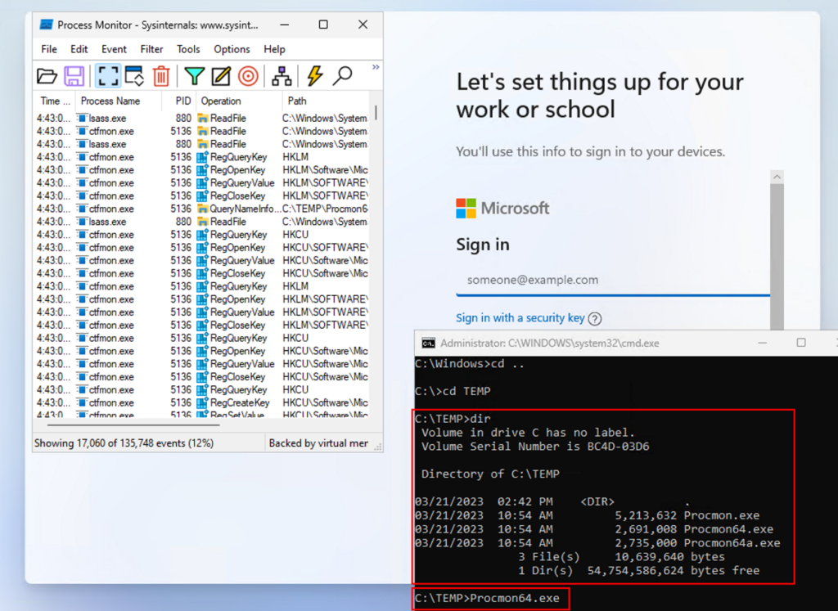Viewport: 838px width, 611px height.
Task: Click 'Sign in with a security key' link
Action: tap(520, 318)
